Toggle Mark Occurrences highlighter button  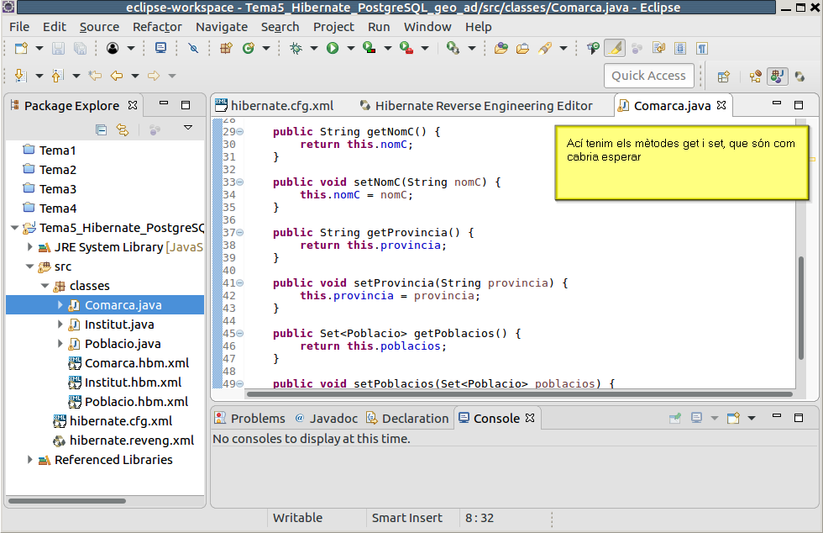614,48
